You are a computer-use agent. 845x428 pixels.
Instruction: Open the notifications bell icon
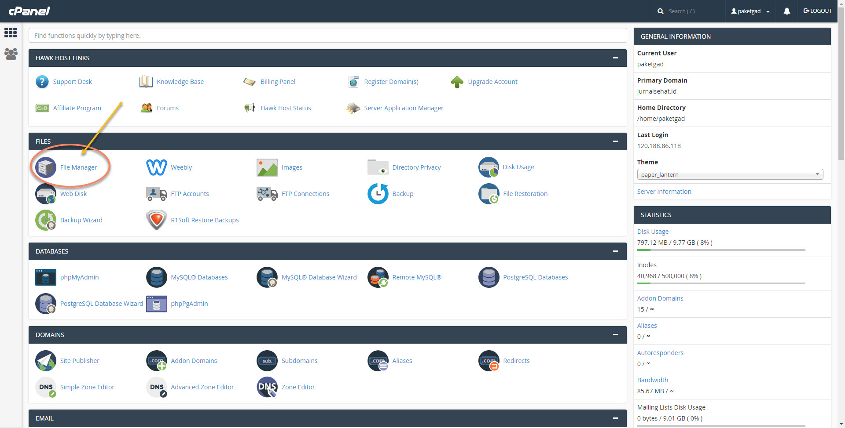(x=786, y=11)
